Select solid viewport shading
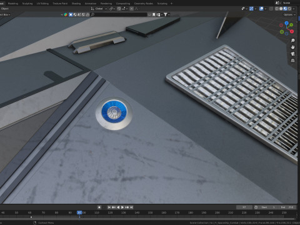300x225 pixels. click(281, 9)
